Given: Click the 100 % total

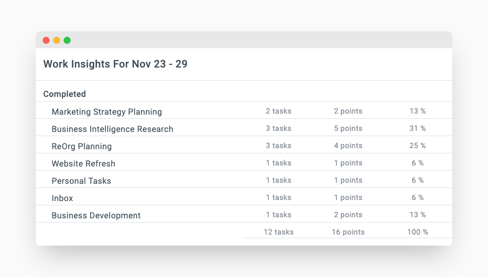Looking at the screenshot, I should [x=418, y=232].
